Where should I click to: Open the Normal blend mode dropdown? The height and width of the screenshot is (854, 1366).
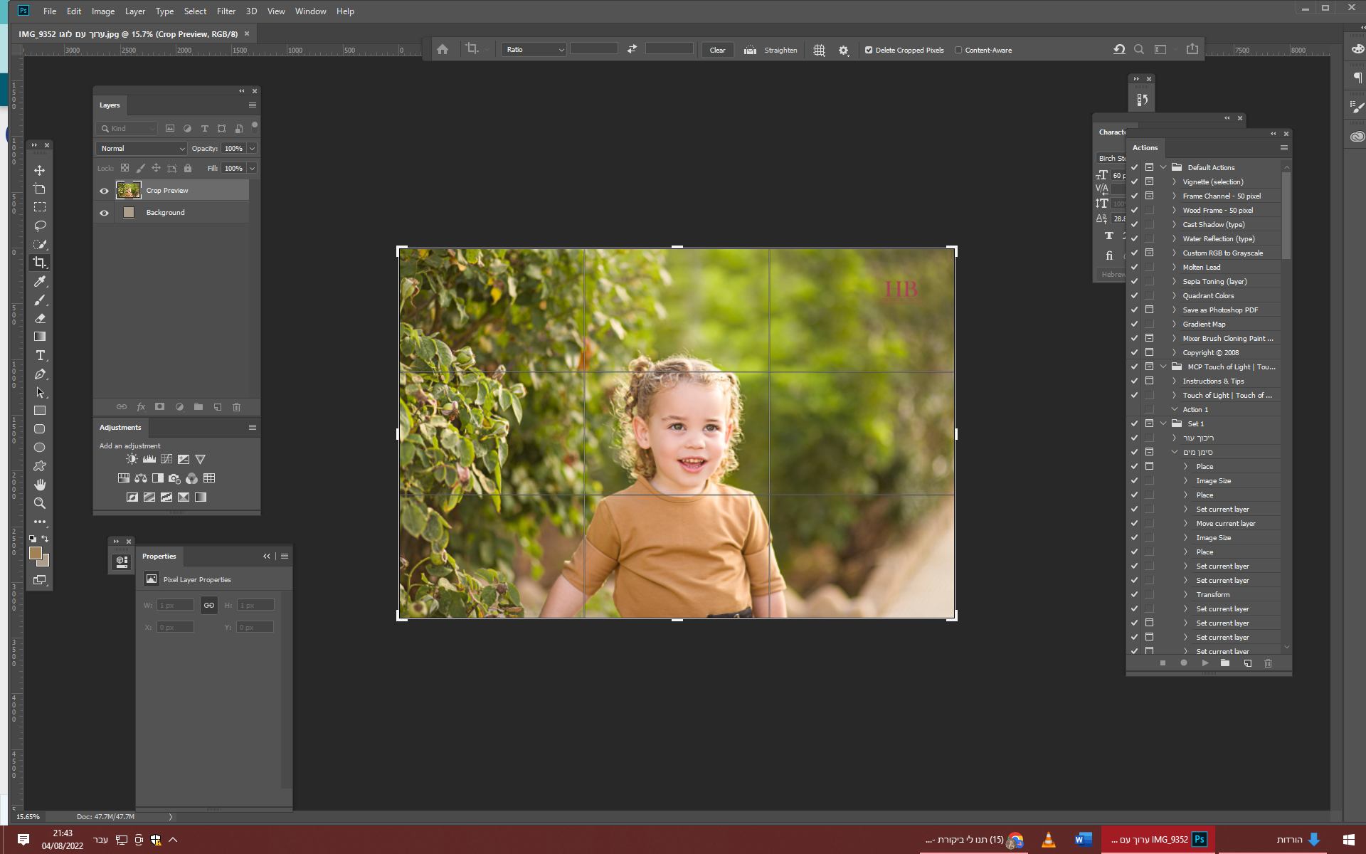point(142,148)
